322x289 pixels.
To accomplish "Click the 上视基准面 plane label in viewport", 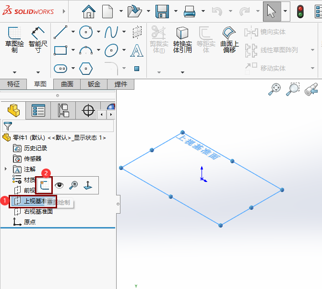I will point(198,148).
